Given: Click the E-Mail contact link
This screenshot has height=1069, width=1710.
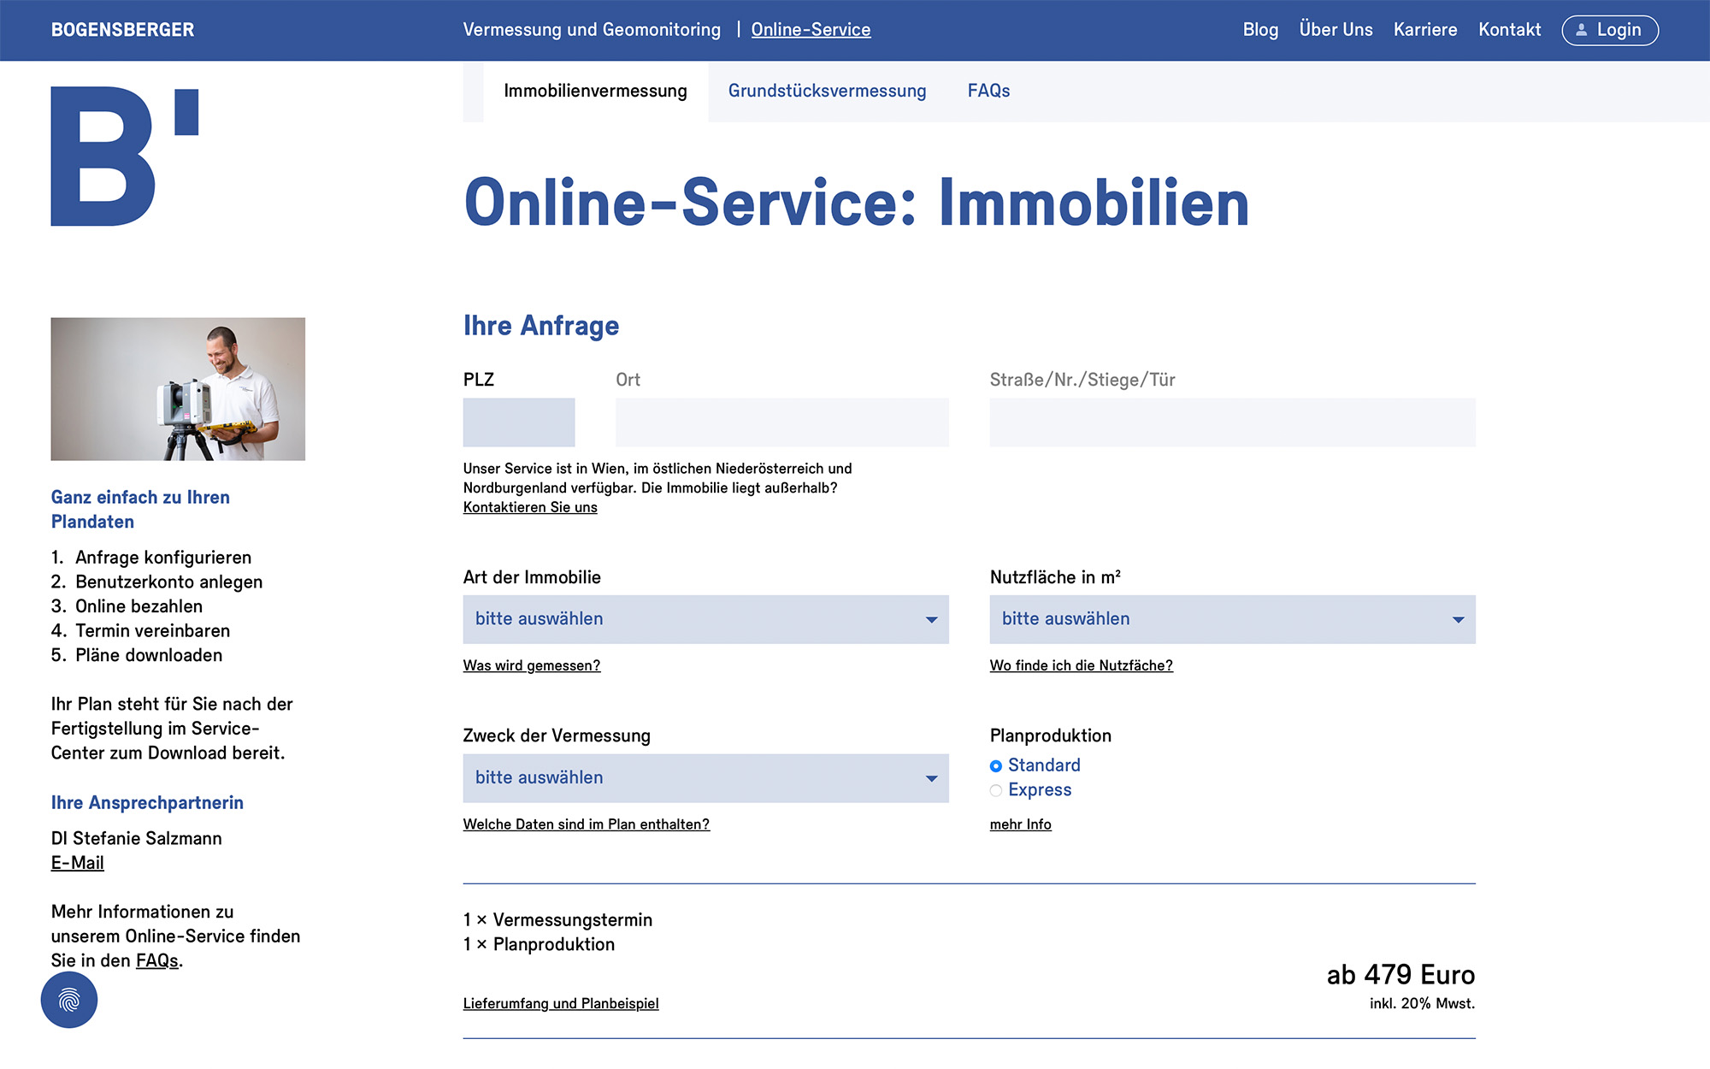Looking at the screenshot, I should coord(77,863).
